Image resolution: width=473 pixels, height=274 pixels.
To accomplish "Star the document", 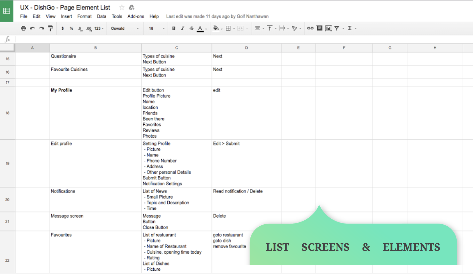I will [x=122, y=7].
